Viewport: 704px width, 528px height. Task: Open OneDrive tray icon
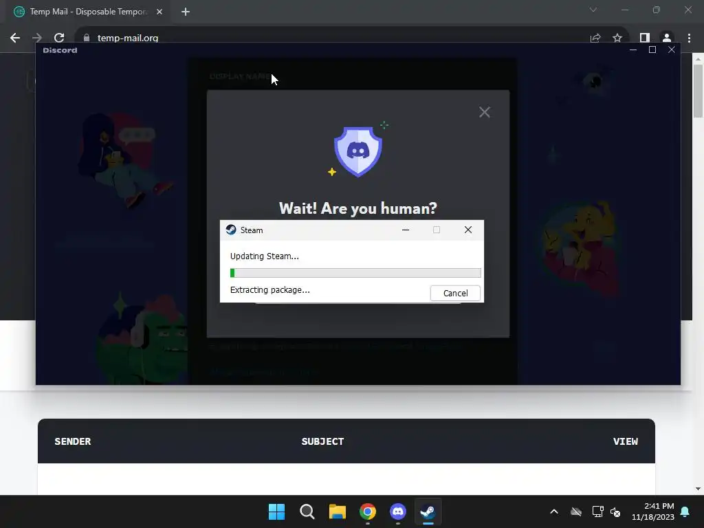pyautogui.click(x=576, y=511)
